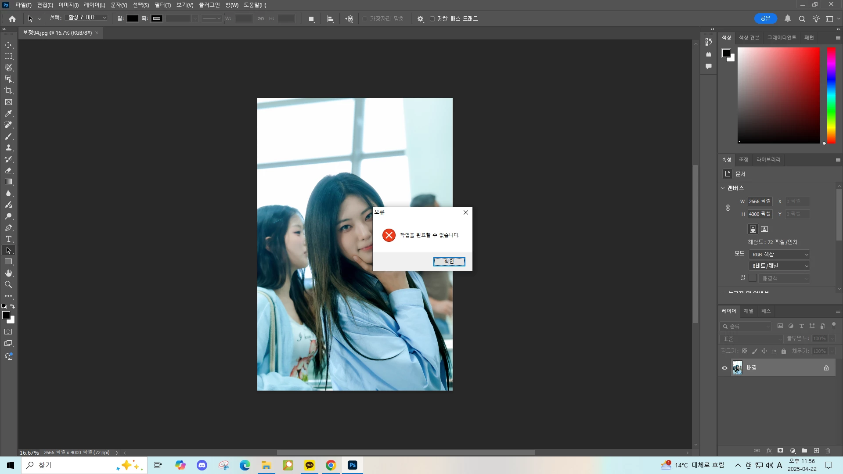
Task: Hide the 배경 layer visibility eye
Action: pos(724,368)
